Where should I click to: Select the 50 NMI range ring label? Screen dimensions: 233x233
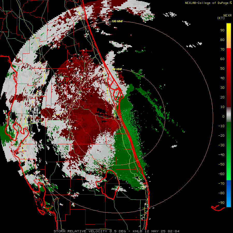click(117, 69)
